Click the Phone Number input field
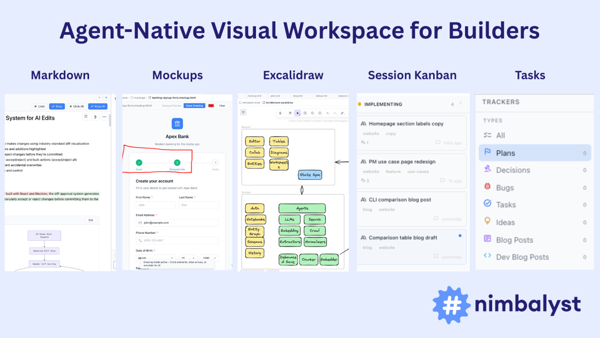 click(177, 240)
